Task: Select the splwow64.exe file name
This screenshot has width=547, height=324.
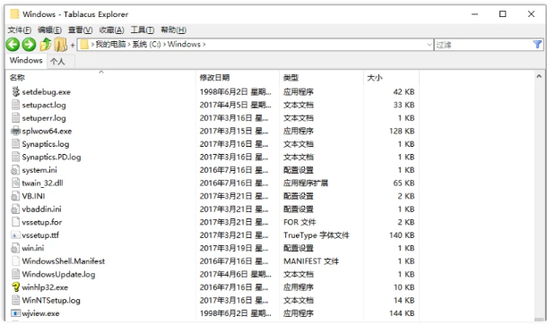Action: pyautogui.click(x=47, y=132)
